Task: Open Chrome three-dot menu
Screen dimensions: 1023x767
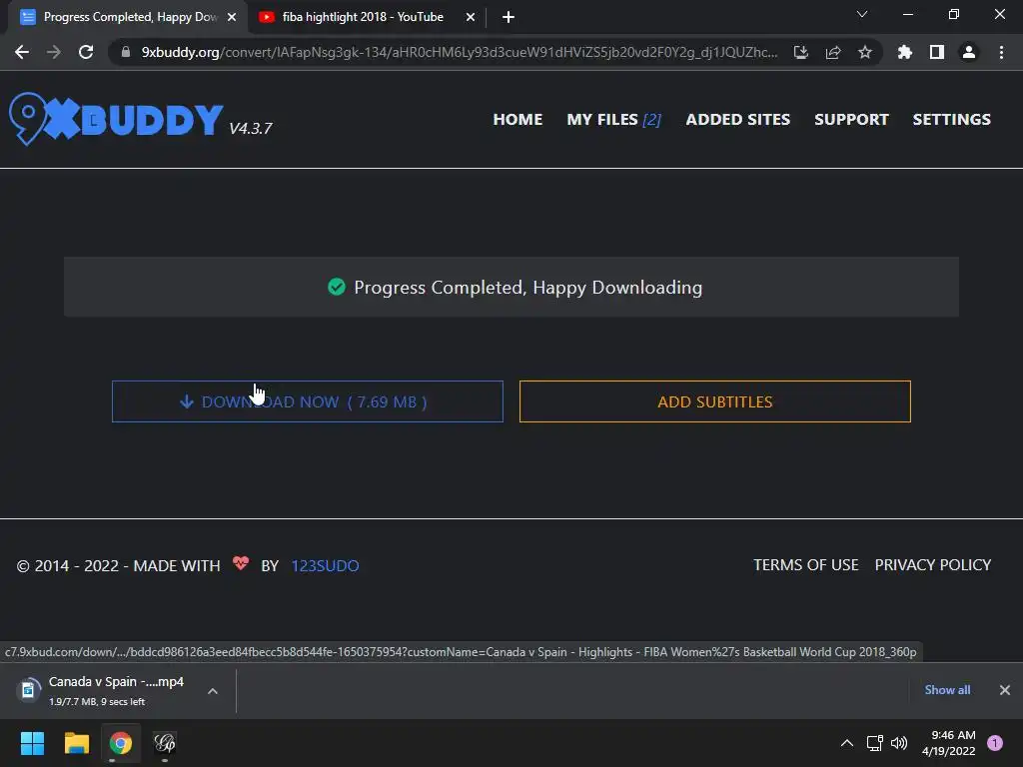Action: (1001, 52)
